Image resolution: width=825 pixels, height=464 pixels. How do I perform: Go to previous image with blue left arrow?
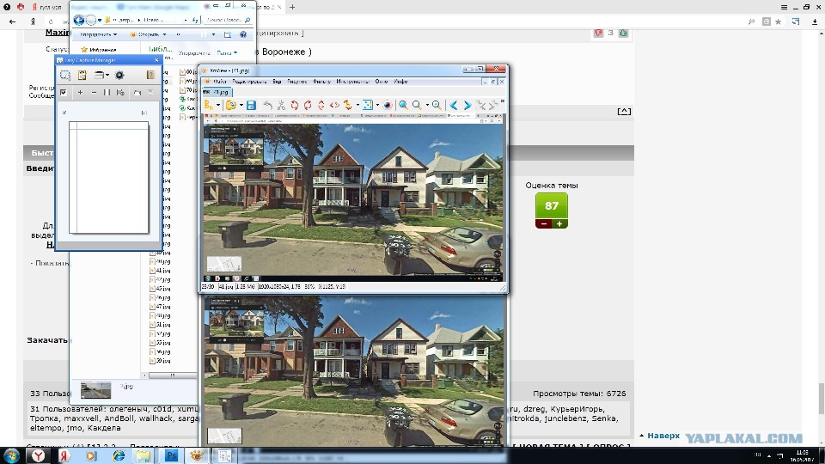[x=454, y=105]
